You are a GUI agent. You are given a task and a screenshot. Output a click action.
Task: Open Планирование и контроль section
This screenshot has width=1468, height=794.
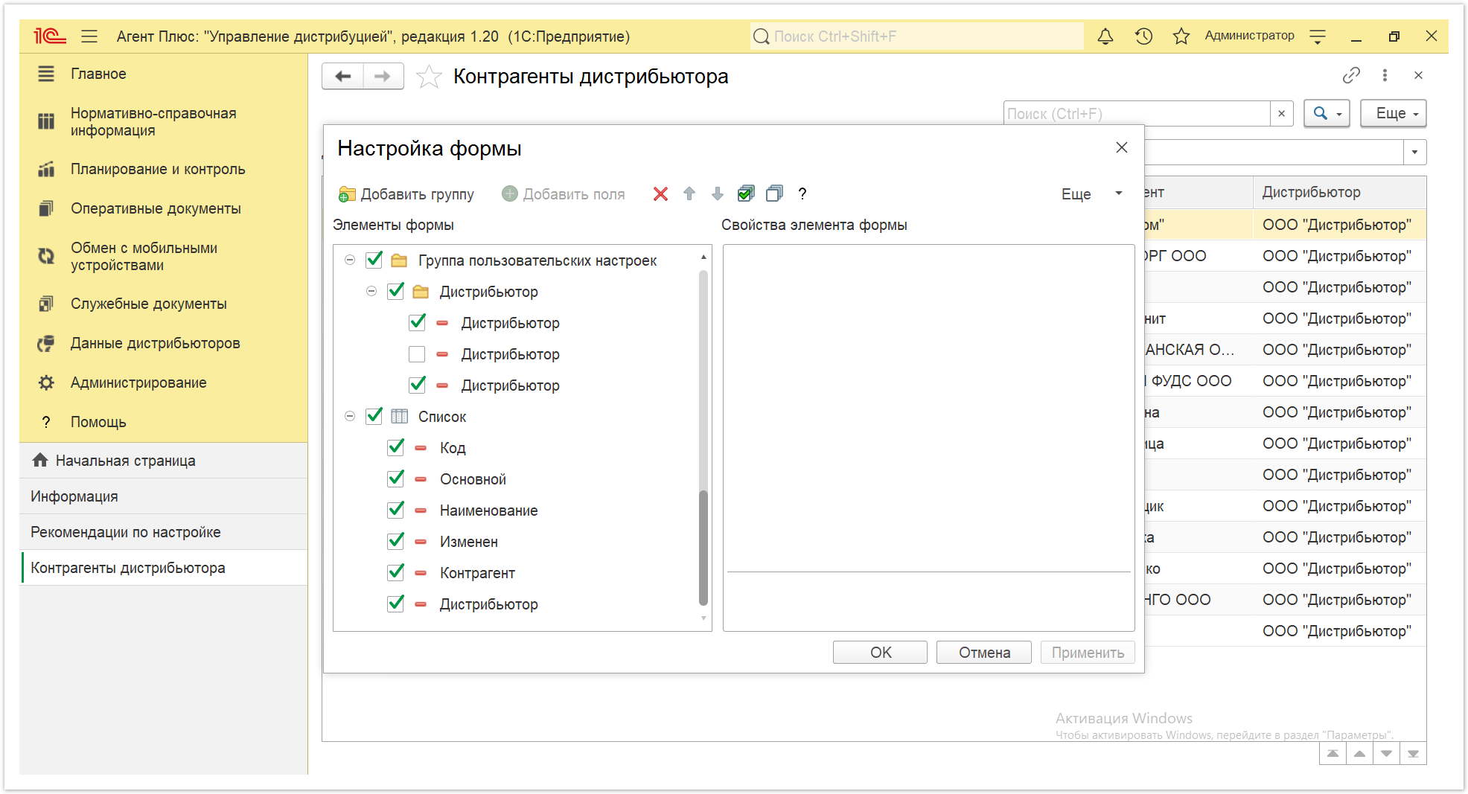coord(158,169)
